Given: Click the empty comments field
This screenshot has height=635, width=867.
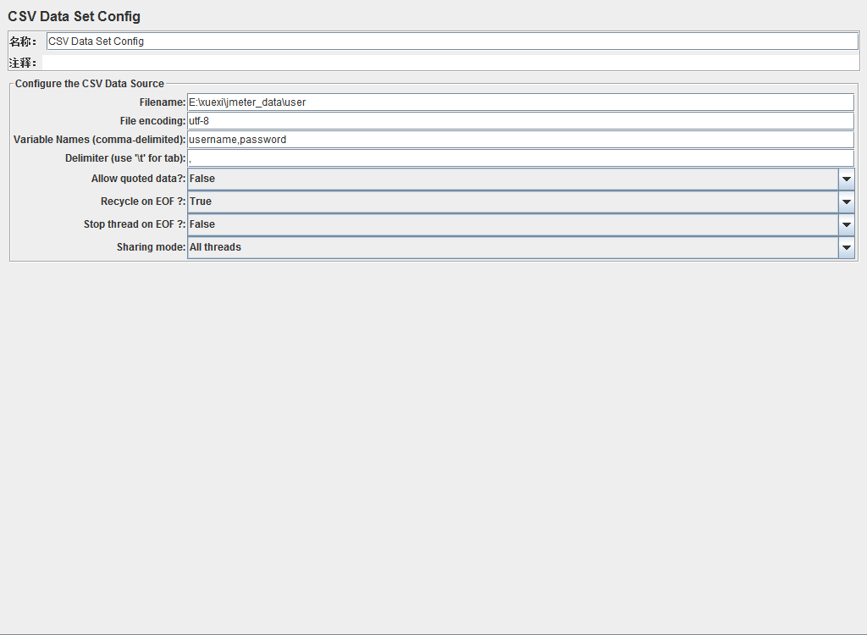Looking at the screenshot, I should pos(450,63).
